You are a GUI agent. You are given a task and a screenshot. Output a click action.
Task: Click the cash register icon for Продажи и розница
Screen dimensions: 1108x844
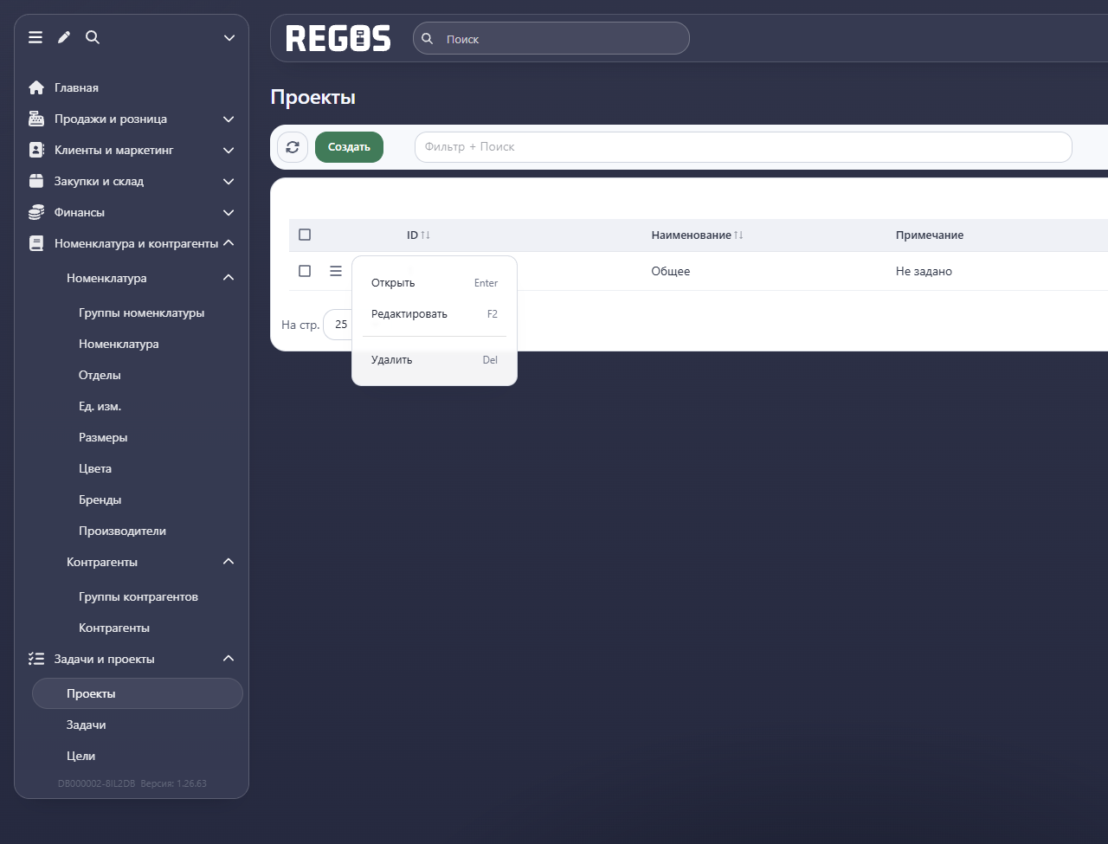pyautogui.click(x=36, y=119)
